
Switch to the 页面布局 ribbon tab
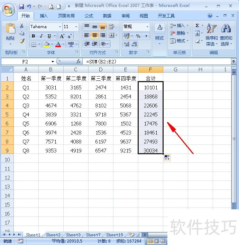coord(66,16)
